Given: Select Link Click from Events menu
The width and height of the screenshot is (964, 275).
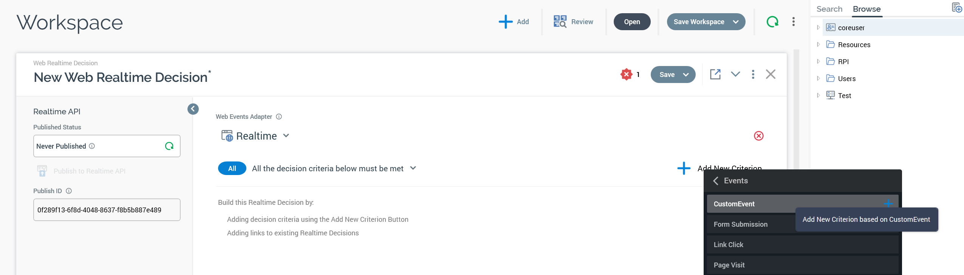Looking at the screenshot, I should (728, 244).
